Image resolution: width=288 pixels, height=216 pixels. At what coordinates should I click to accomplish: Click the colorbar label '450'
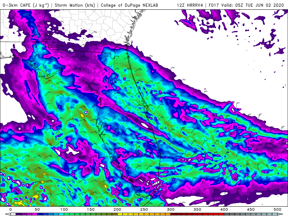(x=251, y=210)
